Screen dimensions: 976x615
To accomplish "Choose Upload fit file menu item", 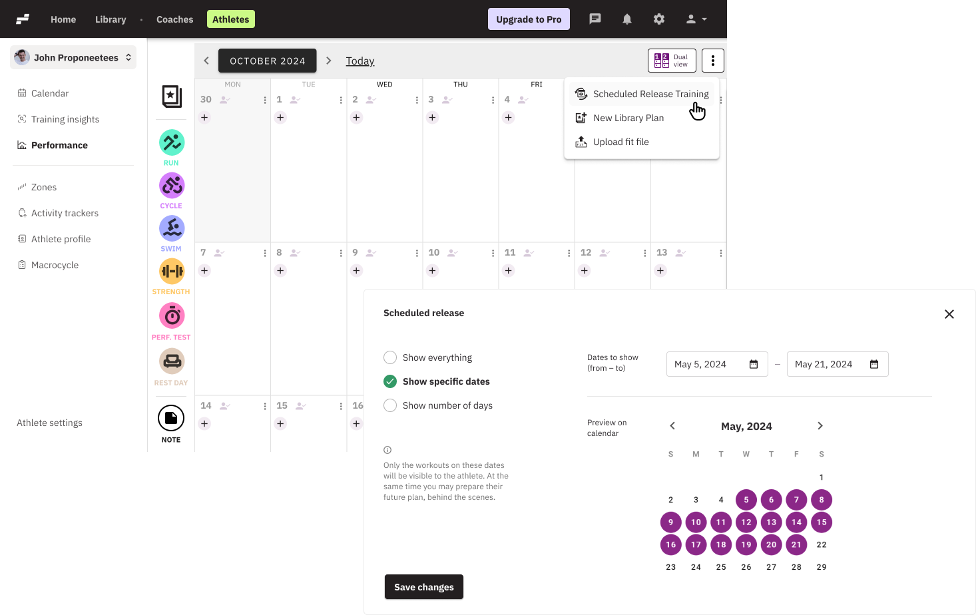I will [620, 142].
